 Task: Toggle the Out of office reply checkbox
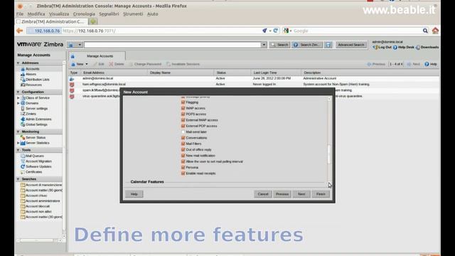[183, 149]
